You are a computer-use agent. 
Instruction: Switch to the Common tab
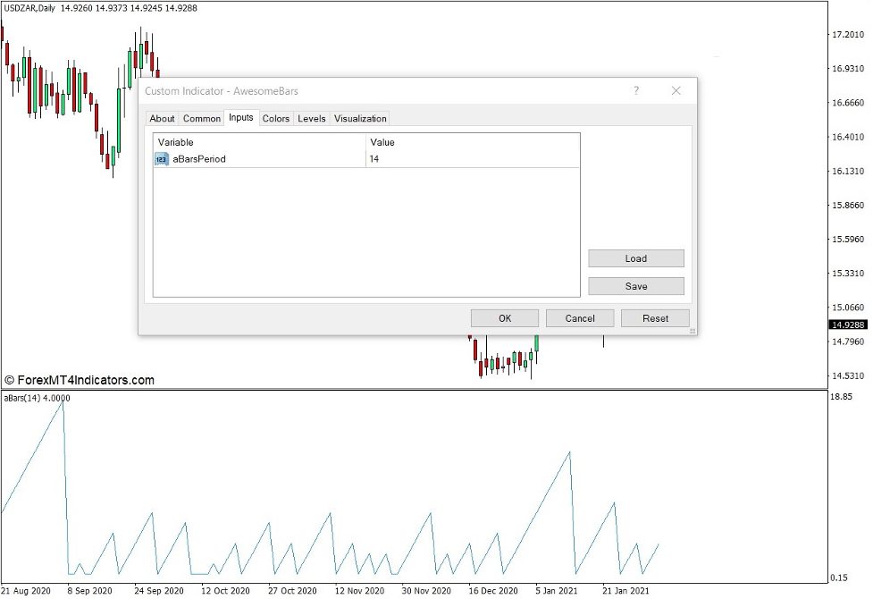coord(201,118)
